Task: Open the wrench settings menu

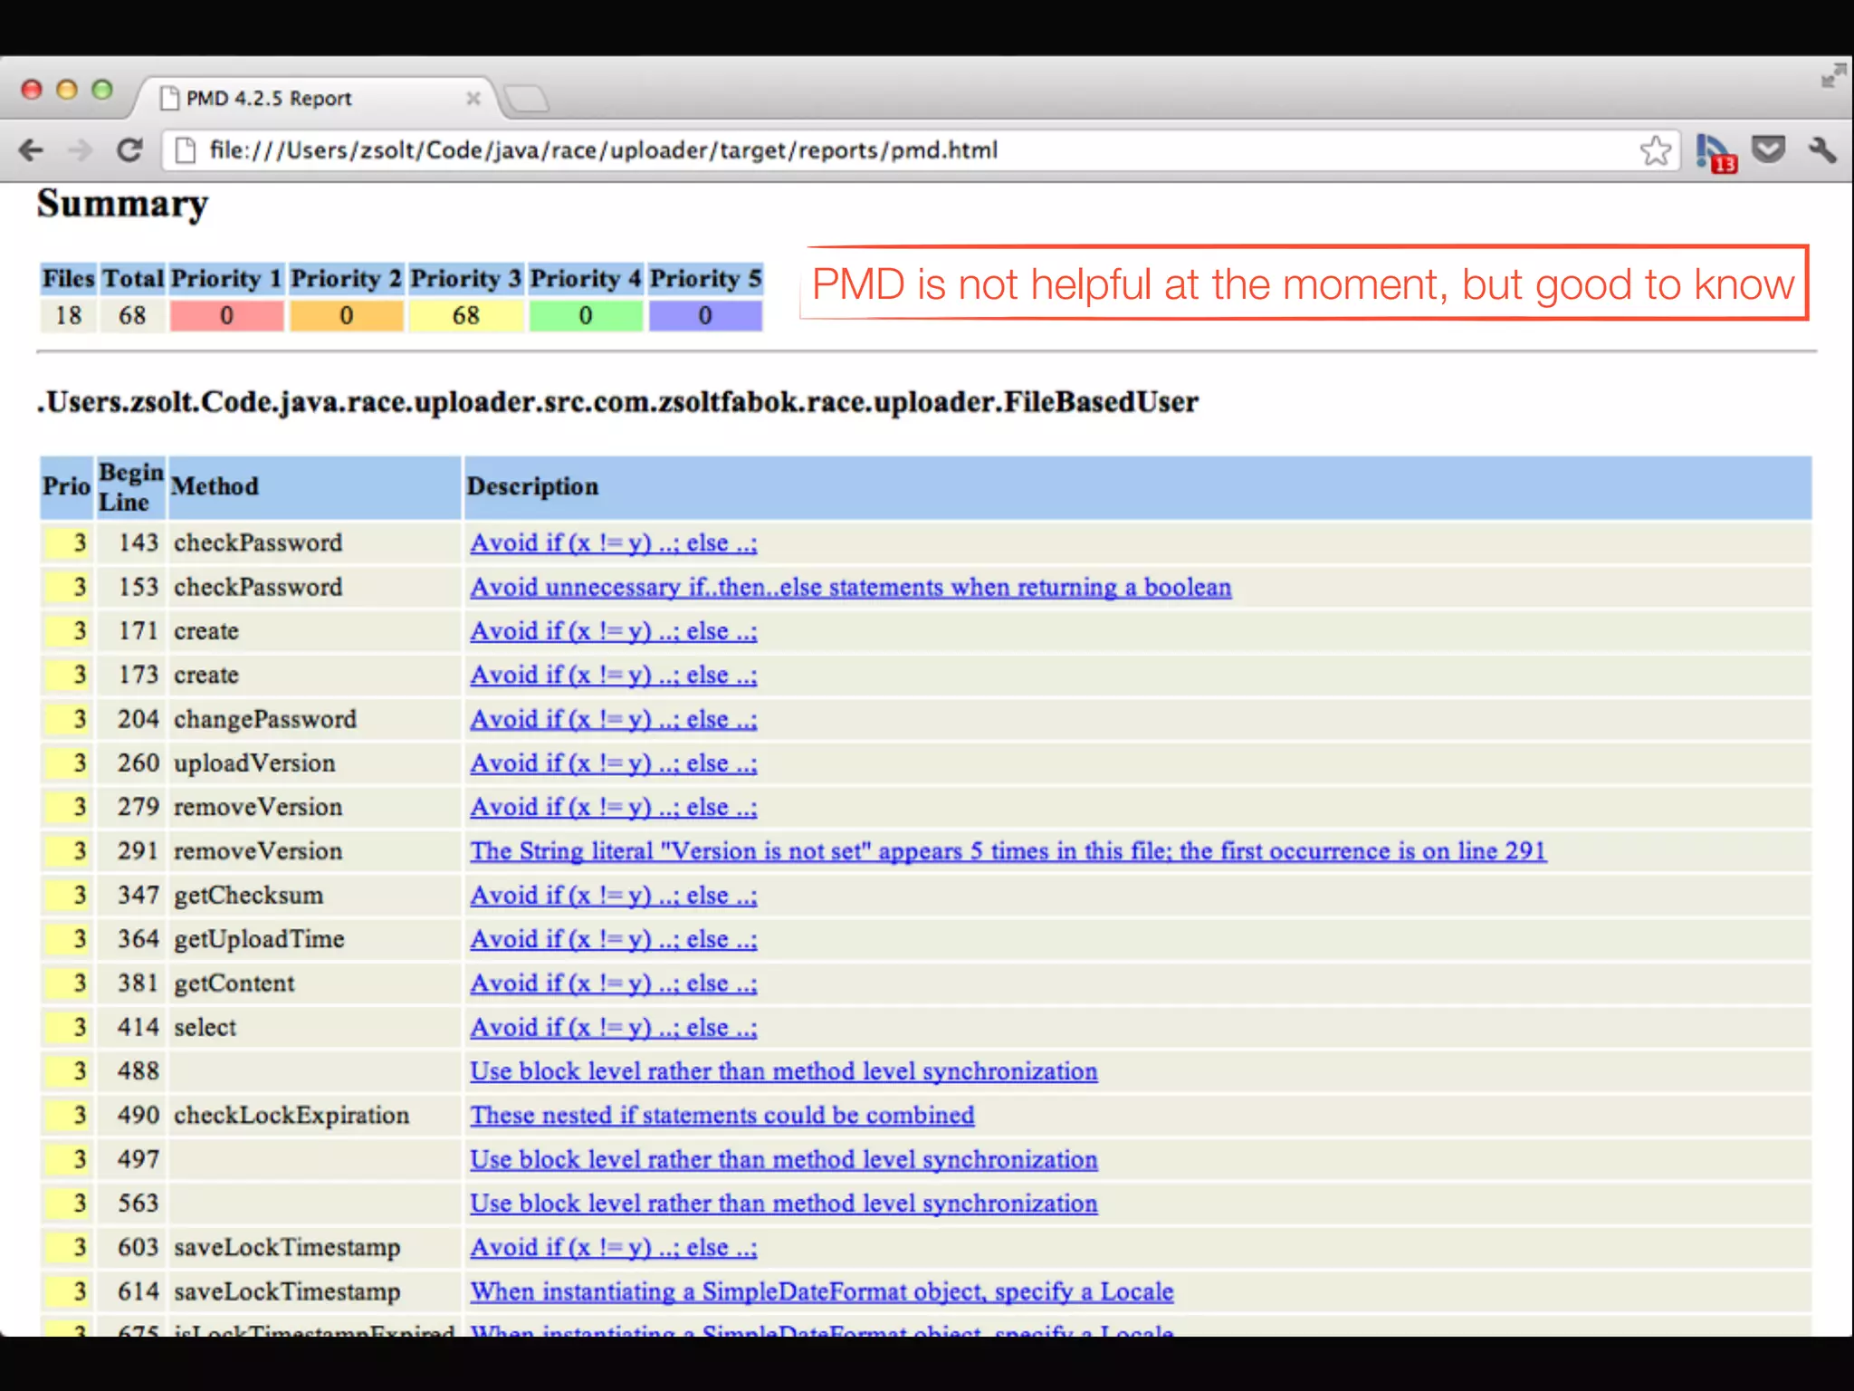Action: tap(1821, 149)
